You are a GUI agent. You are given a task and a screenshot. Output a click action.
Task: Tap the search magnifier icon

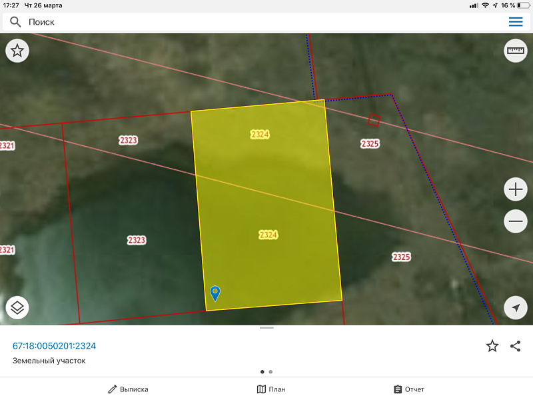pyautogui.click(x=15, y=22)
